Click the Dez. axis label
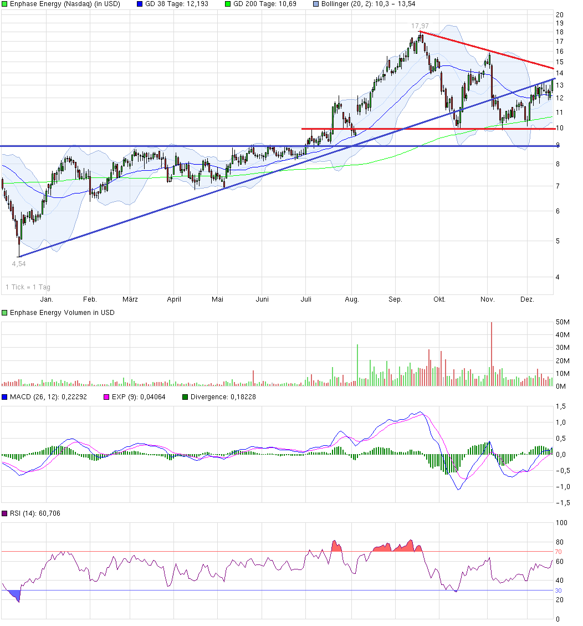 (x=528, y=299)
